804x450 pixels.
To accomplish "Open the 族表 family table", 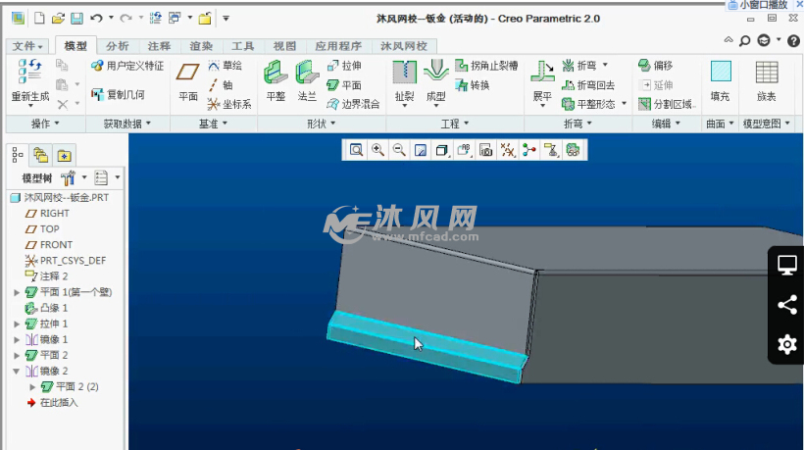I will [x=766, y=80].
